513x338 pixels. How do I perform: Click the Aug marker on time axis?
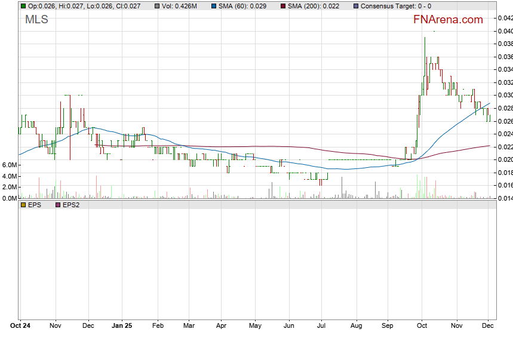tap(357, 326)
